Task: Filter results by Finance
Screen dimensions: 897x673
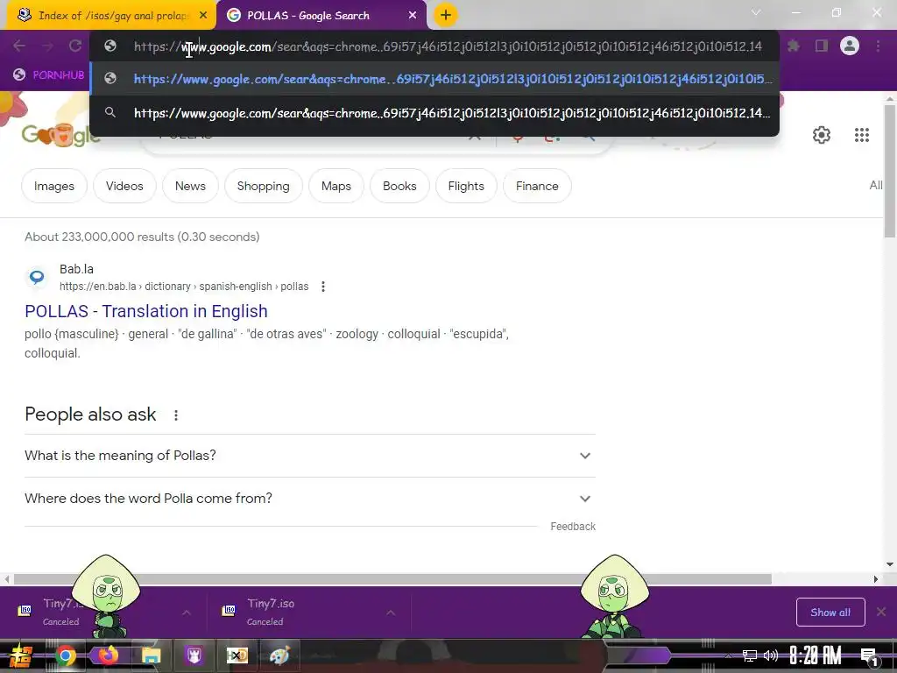Action: (537, 186)
